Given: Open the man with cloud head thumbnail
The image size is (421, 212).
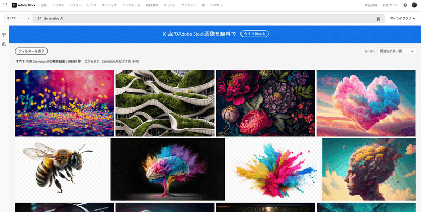Looking at the screenshot, I should coord(369,169).
